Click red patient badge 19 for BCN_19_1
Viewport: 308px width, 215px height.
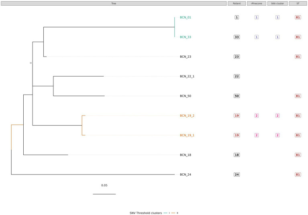pyautogui.click(x=237, y=135)
